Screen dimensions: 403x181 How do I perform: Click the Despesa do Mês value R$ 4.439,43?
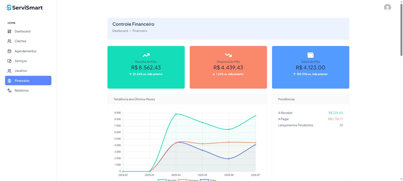pos(228,67)
